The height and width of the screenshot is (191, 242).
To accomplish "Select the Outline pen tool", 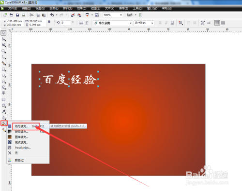I will coord(3,118).
